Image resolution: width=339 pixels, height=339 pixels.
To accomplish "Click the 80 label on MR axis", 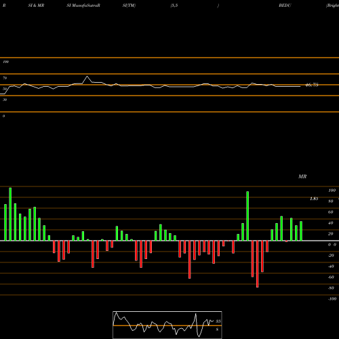I will (x=331, y=201).
